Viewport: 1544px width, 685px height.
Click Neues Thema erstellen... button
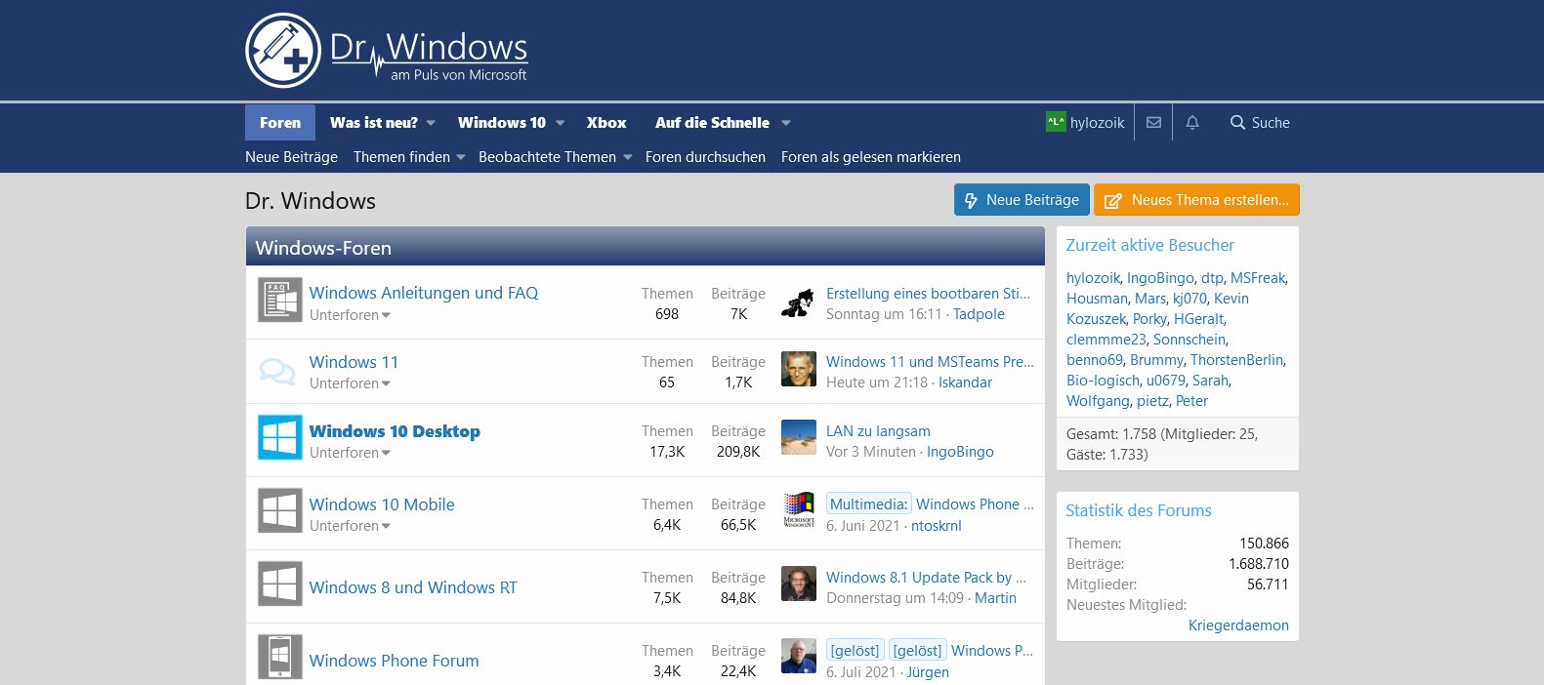coord(1196,200)
